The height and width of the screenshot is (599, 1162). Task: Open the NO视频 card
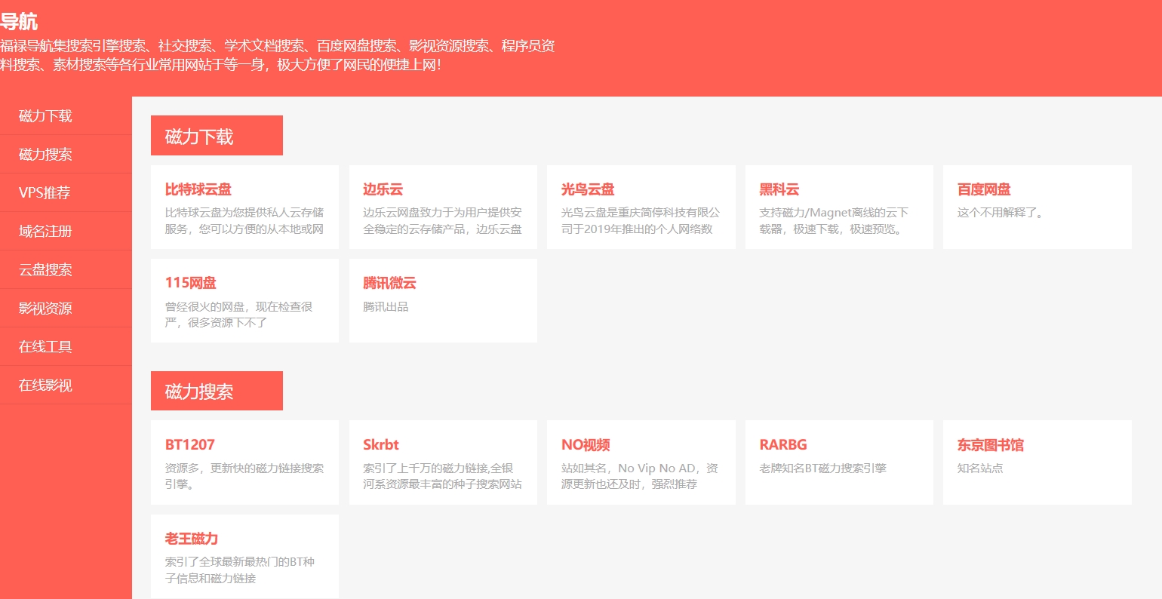pyautogui.click(x=641, y=462)
